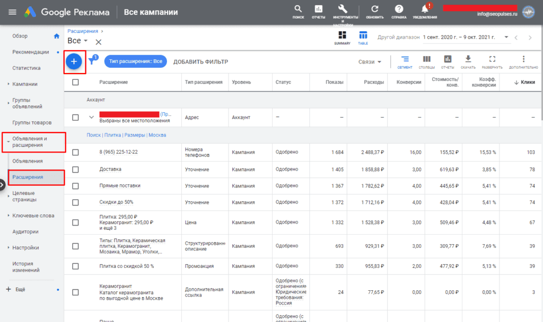Click the Скачать download icon
The width and height of the screenshot is (543, 322).
pyautogui.click(x=468, y=62)
